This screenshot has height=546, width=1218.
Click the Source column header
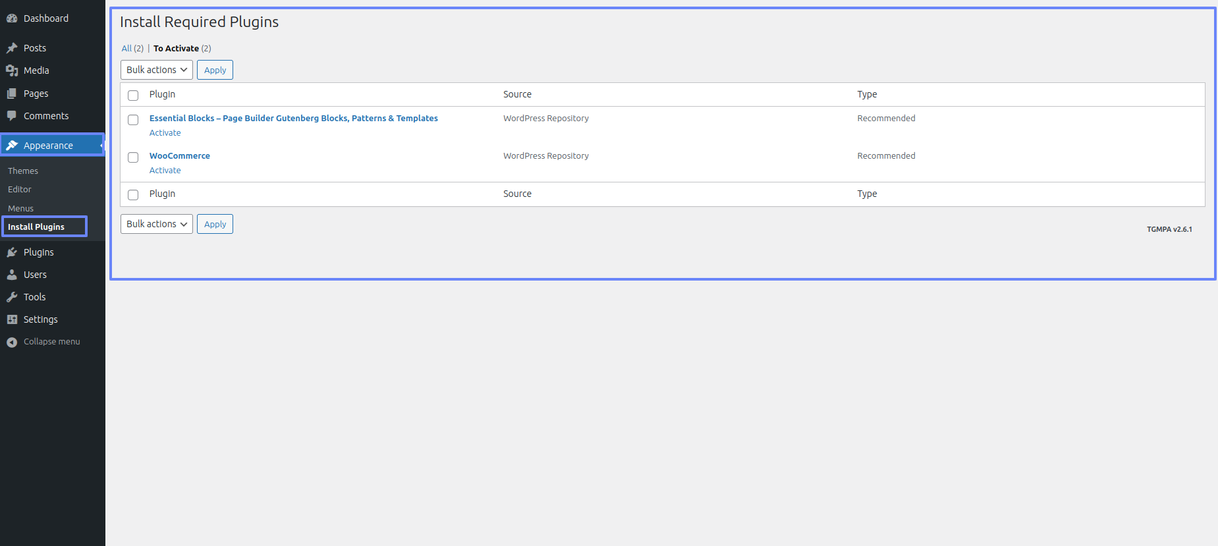point(517,94)
